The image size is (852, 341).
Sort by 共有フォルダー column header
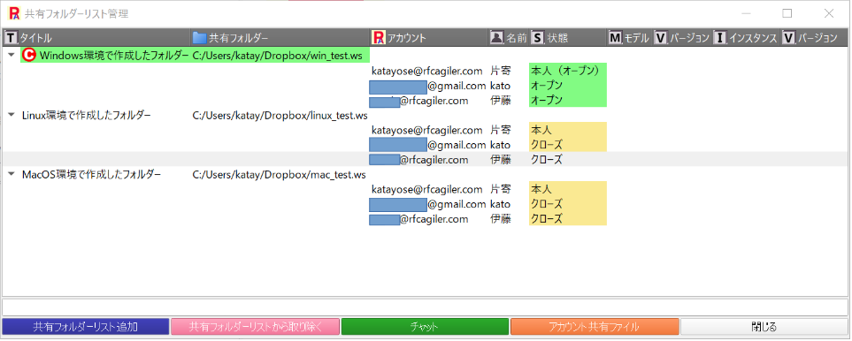(x=280, y=38)
